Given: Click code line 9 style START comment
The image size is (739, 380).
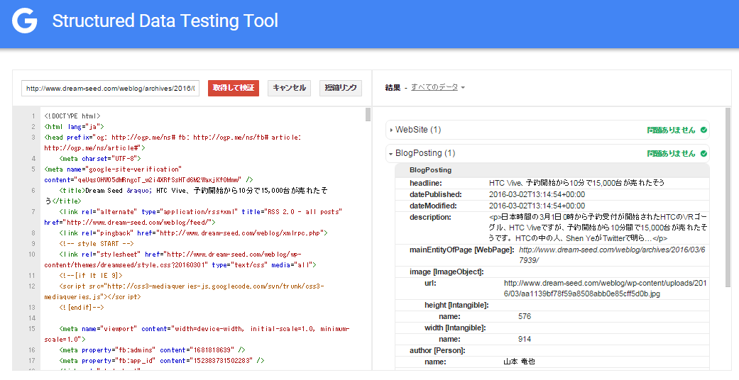Looking at the screenshot, I should 97,244.
